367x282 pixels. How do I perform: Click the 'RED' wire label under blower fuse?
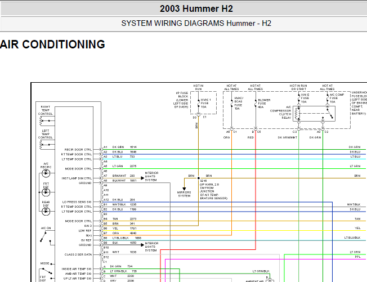click(250, 137)
